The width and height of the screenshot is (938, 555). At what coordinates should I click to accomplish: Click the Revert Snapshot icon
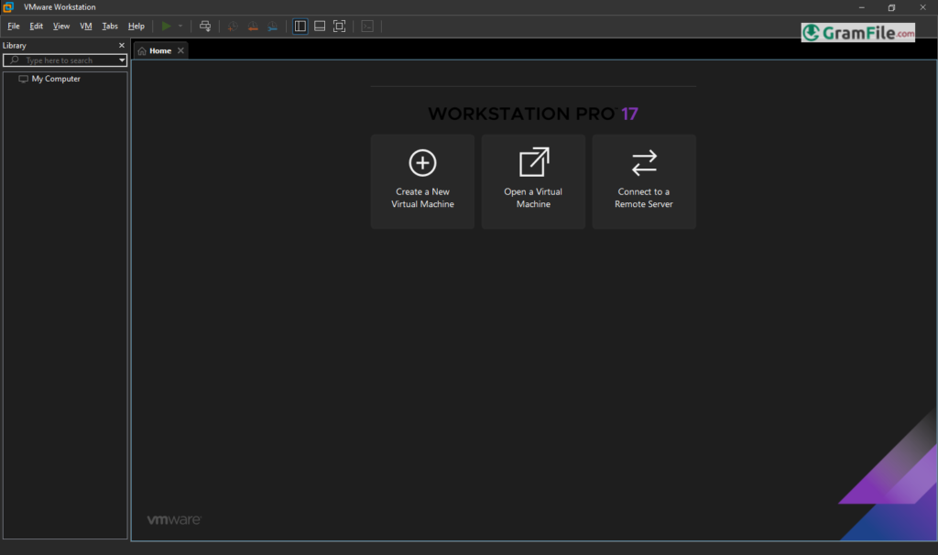pos(252,26)
